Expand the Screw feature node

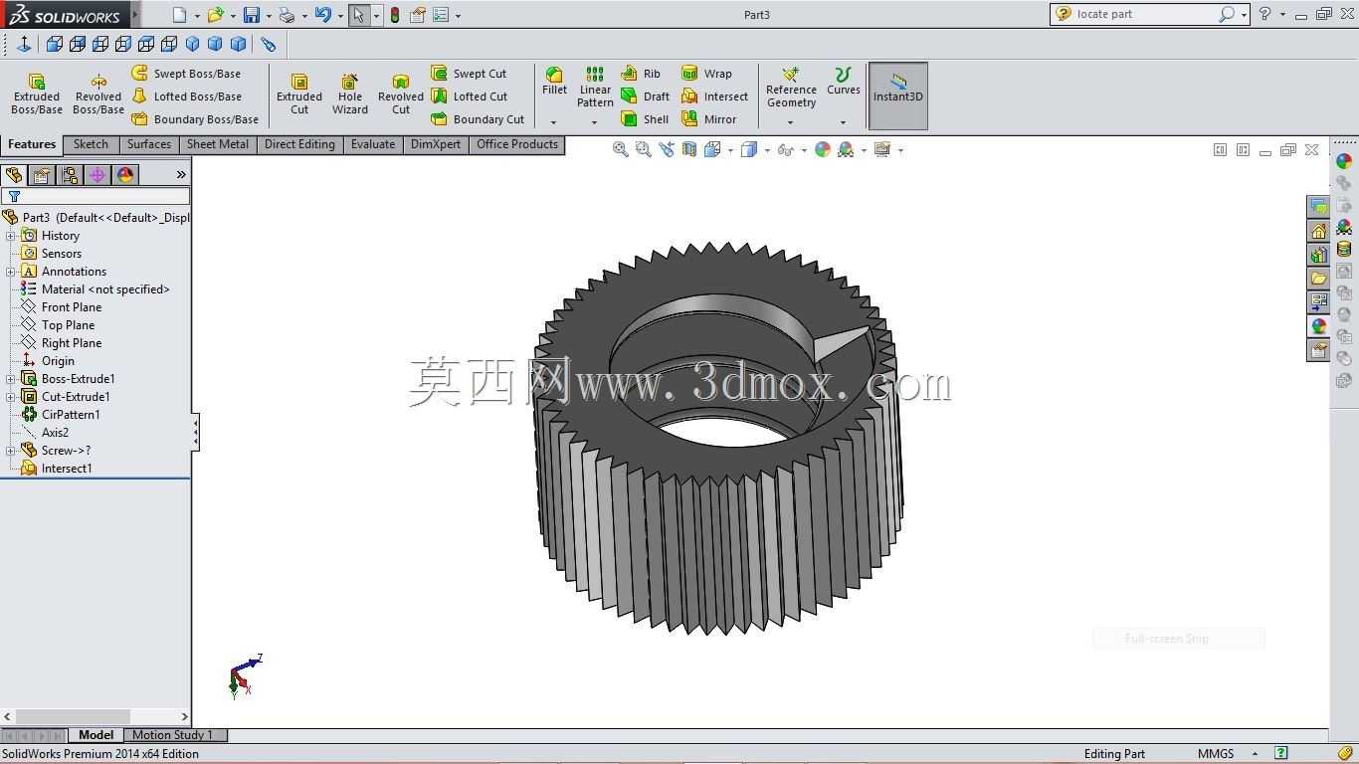[11, 451]
